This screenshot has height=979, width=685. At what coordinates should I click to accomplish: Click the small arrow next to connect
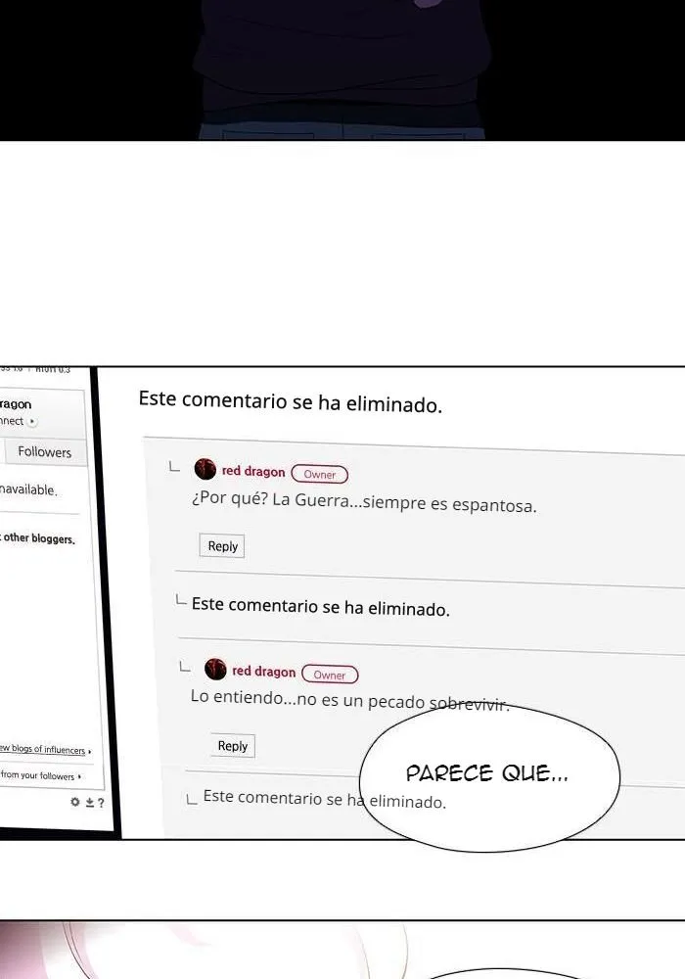pyautogui.click(x=32, y=421)
